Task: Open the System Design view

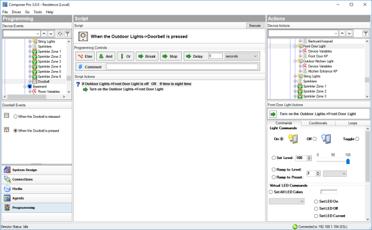Action: [x=37, y=170]
